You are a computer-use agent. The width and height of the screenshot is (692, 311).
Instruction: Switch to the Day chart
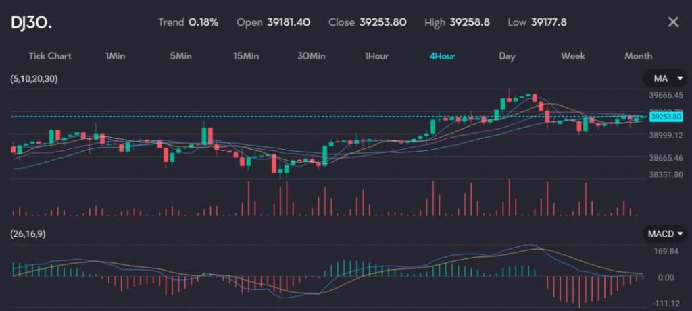pyautogui.click(x=507, y=56)
